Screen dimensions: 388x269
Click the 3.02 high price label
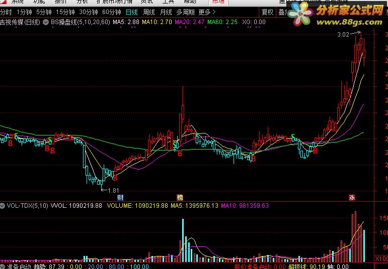(x=343, y=35)
